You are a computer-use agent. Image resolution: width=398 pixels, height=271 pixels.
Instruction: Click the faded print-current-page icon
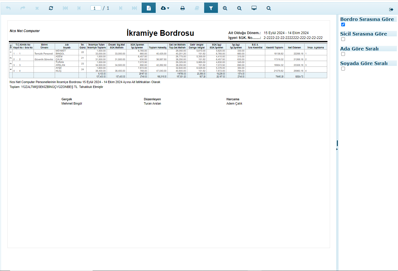(197, 8)
